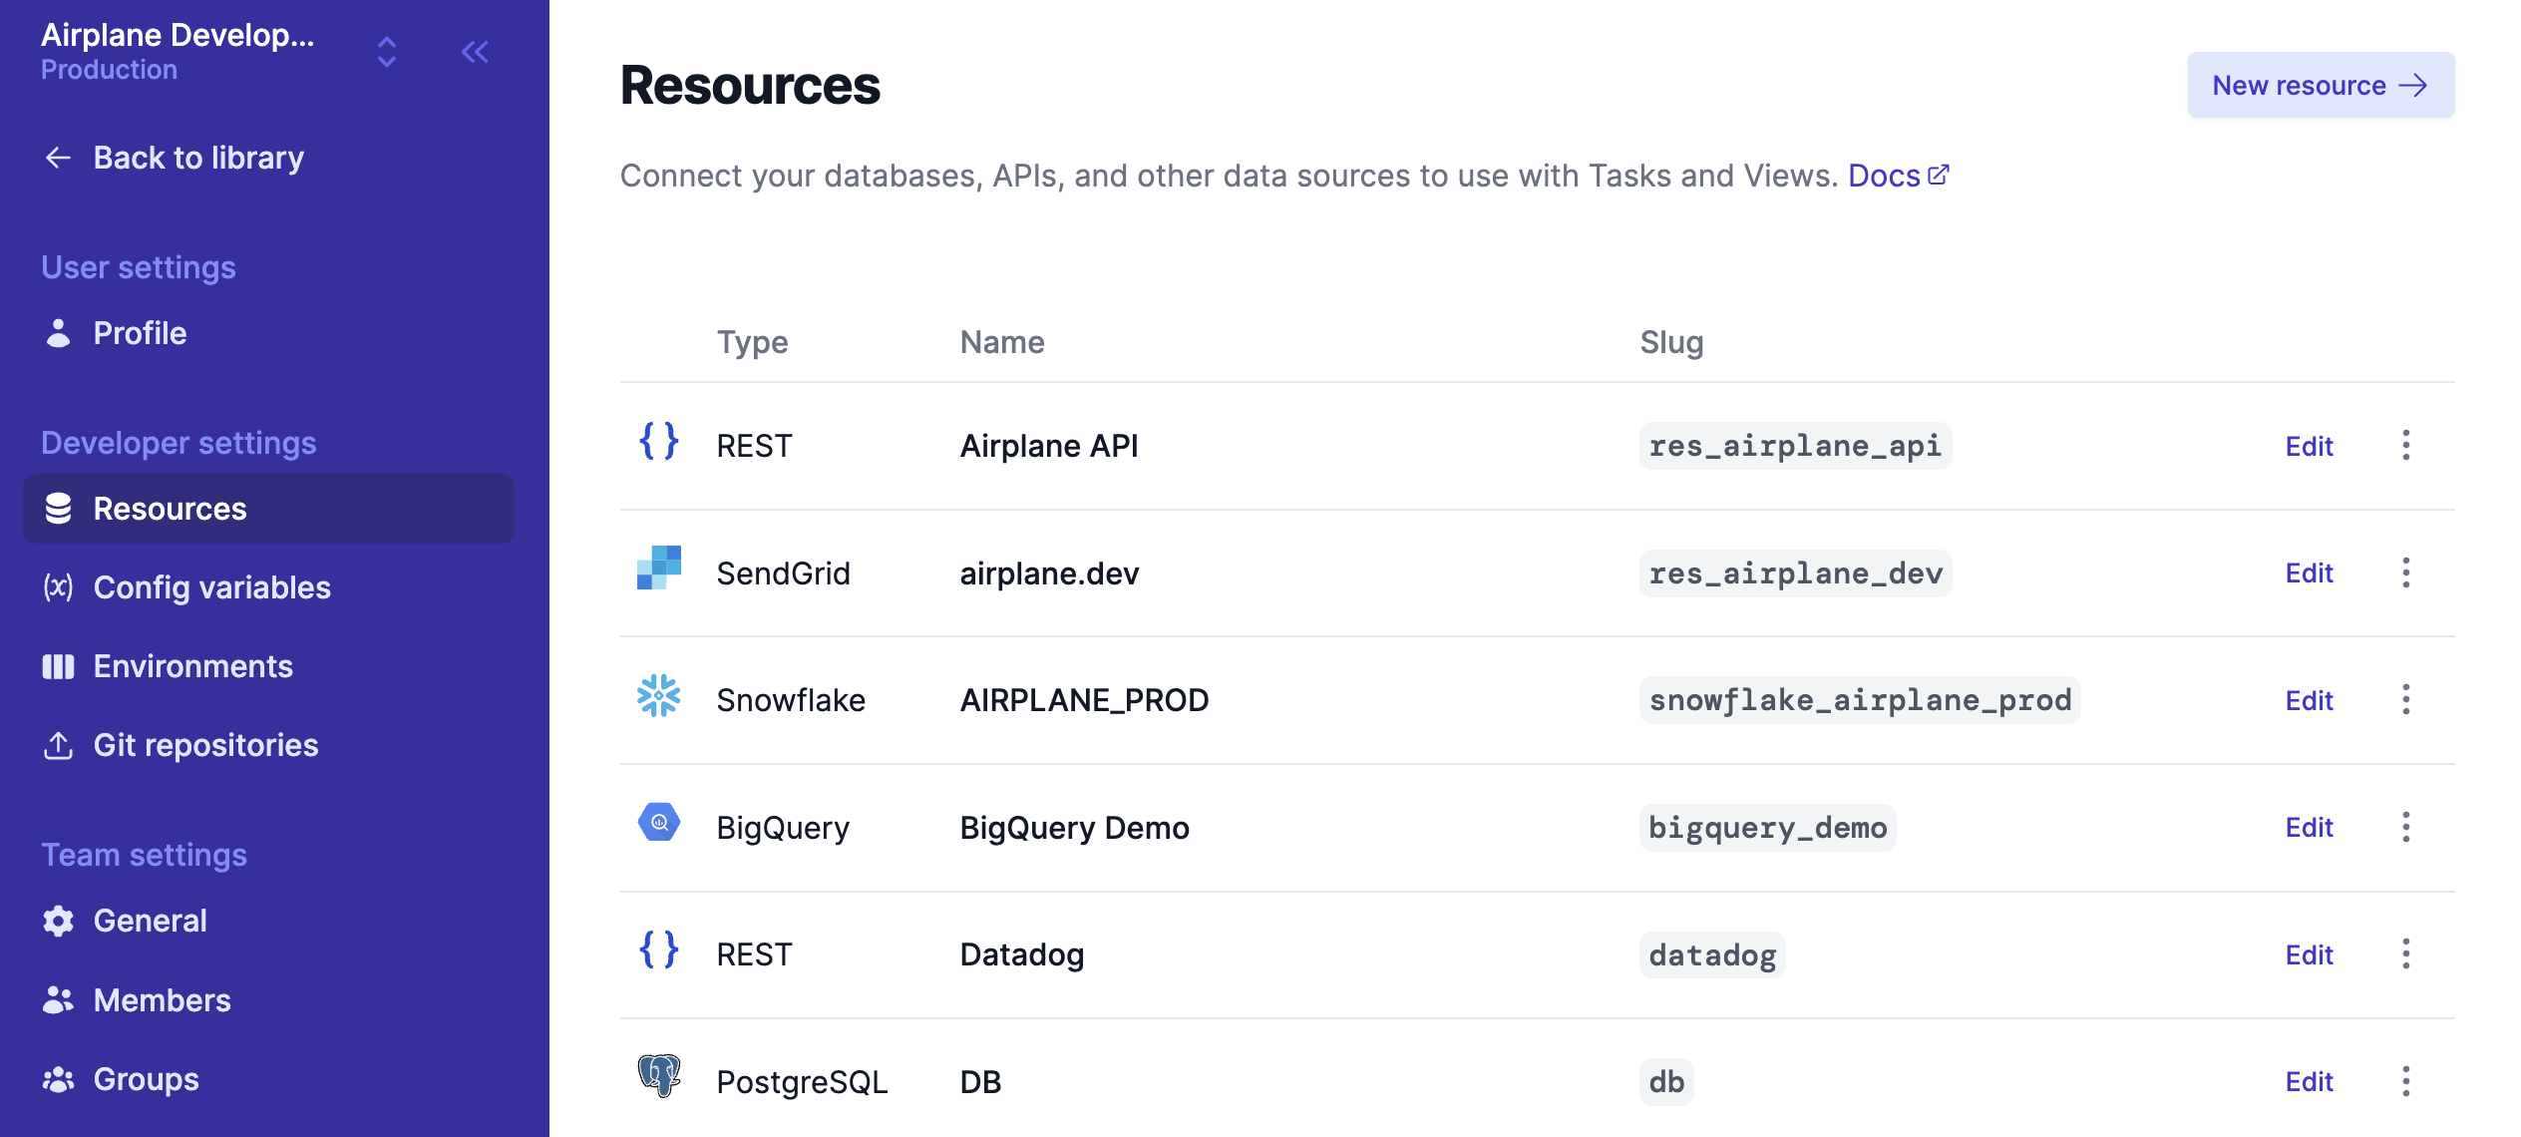Click the PostgreSQL type label

pyautogui.click(x=802, y=1082)
